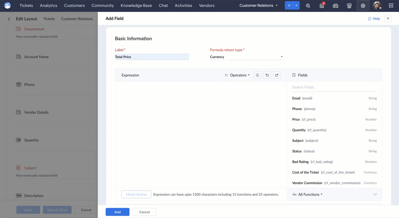Click the gamepad icon in header

pos(335,6)
